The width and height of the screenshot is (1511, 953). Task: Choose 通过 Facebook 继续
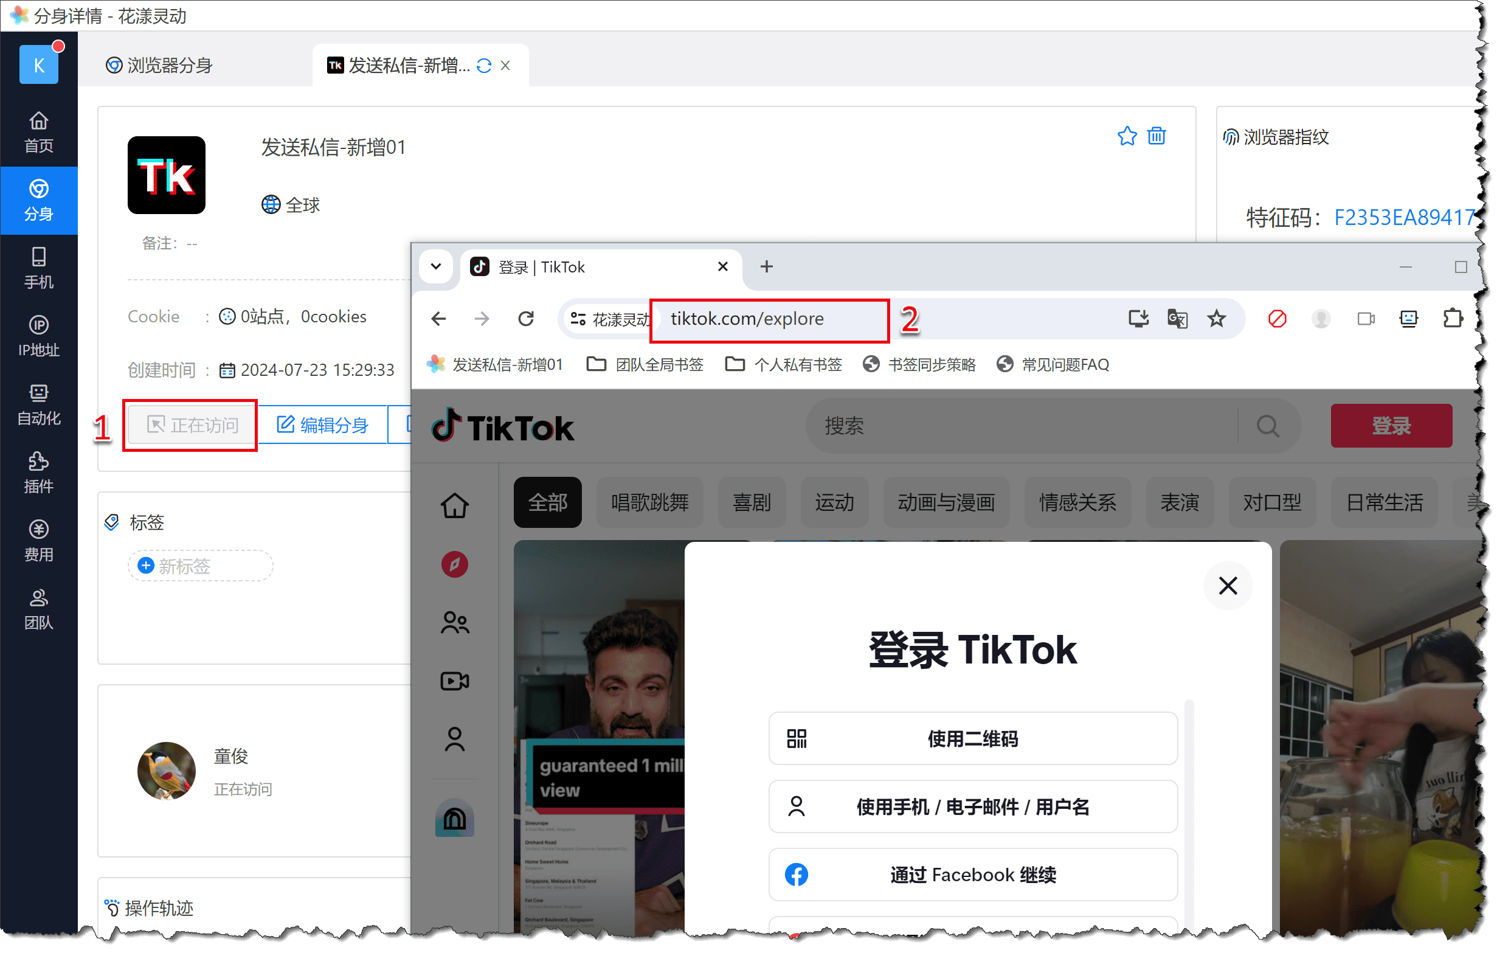(973, 875)
